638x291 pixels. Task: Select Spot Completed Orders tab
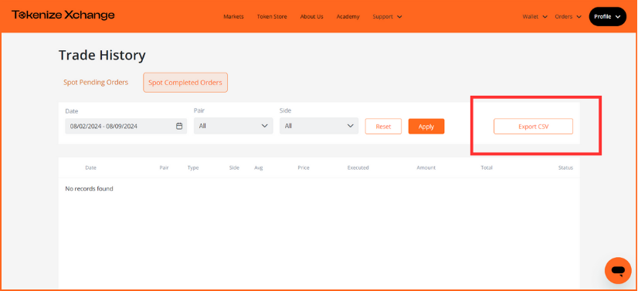click(185, 83)
